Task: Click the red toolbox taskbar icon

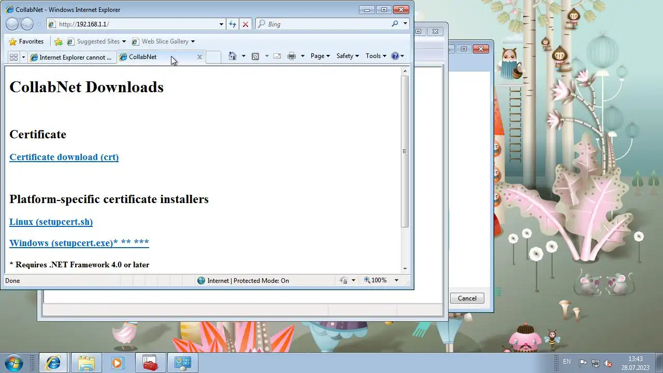Action: [x=150, y=363]
